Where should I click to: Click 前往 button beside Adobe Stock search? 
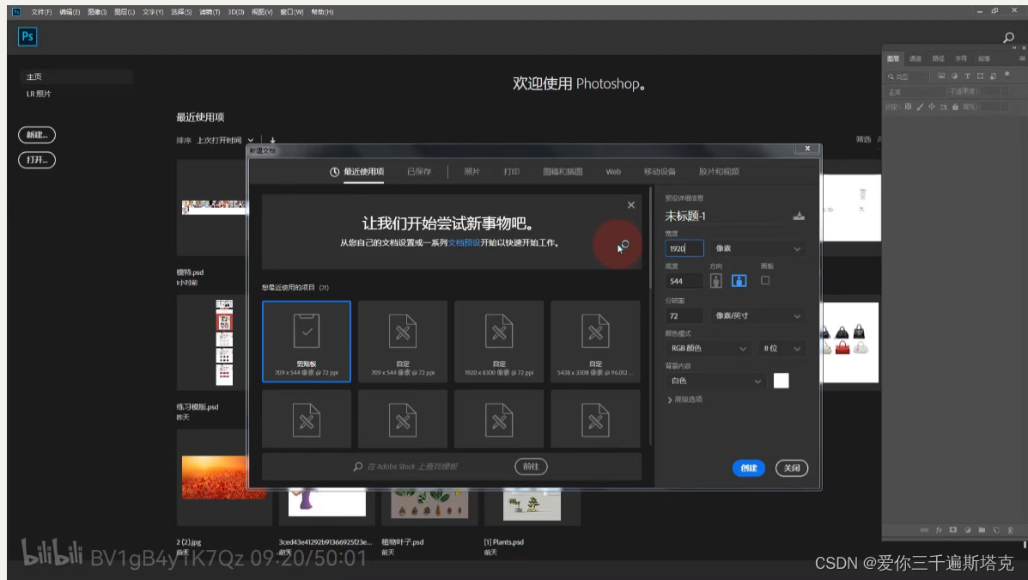click(531, 467)
